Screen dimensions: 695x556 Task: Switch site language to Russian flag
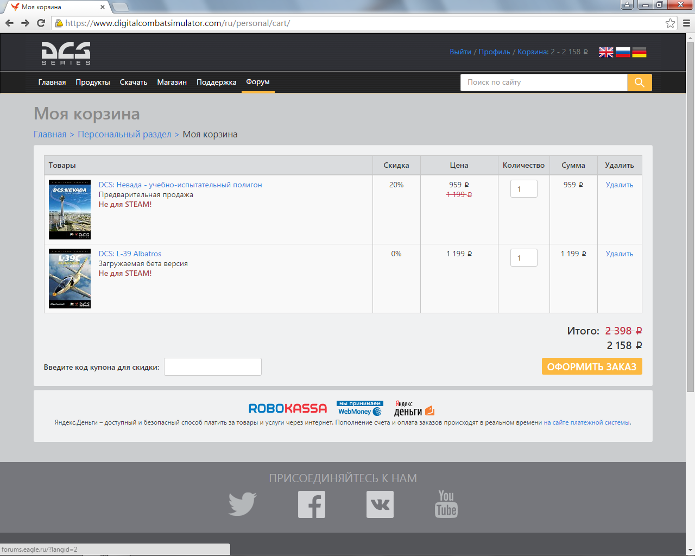click(623, 52)
